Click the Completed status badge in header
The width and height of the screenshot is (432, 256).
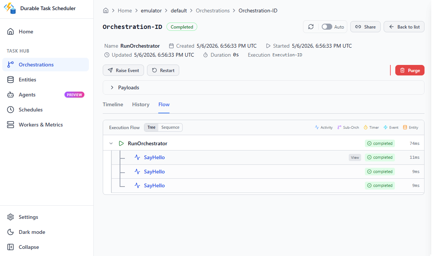point(182,27)
